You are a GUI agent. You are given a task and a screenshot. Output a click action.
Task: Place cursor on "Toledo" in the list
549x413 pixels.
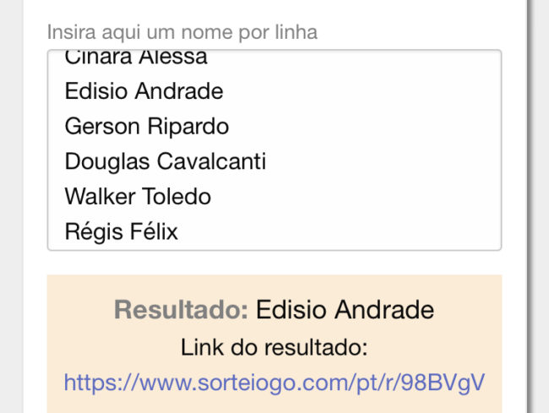point(177,197)
